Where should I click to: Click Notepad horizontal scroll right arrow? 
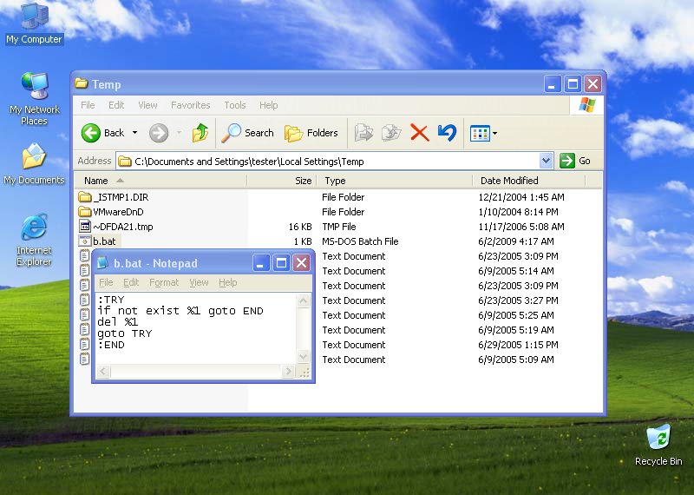pos(288,372)
